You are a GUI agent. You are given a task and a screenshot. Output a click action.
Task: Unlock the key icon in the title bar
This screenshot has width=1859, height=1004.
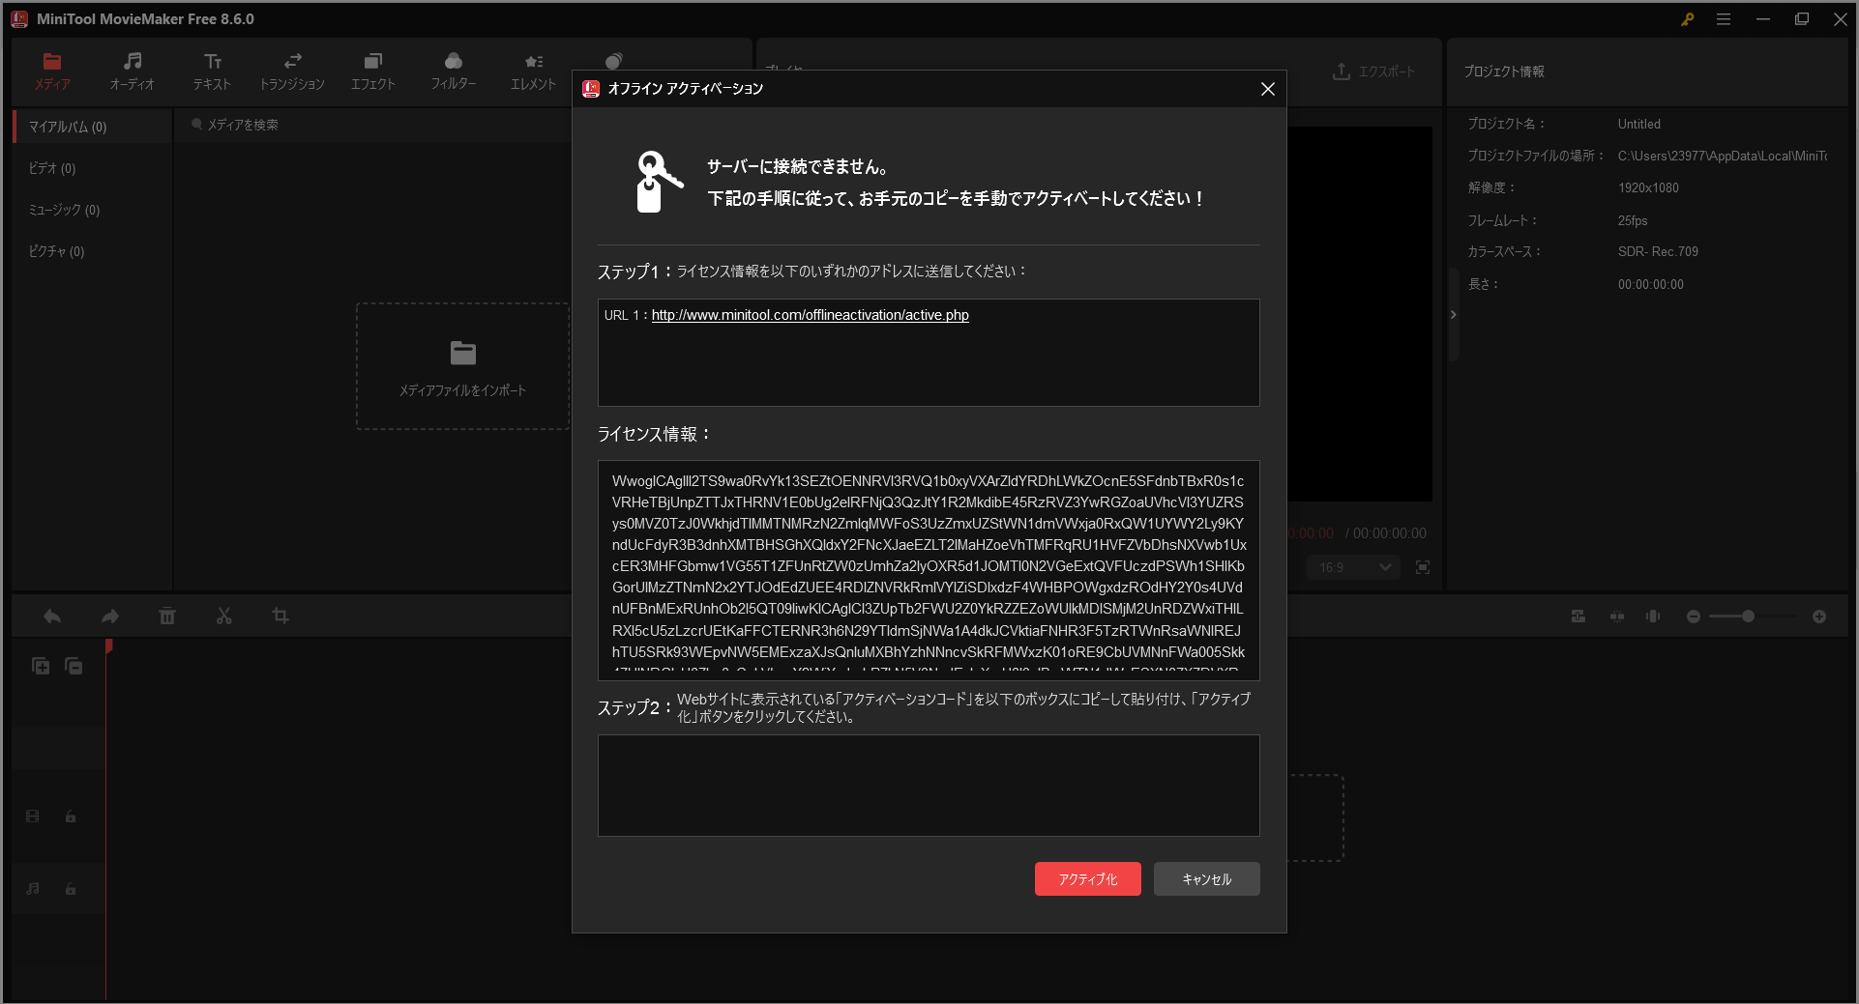1687,18
